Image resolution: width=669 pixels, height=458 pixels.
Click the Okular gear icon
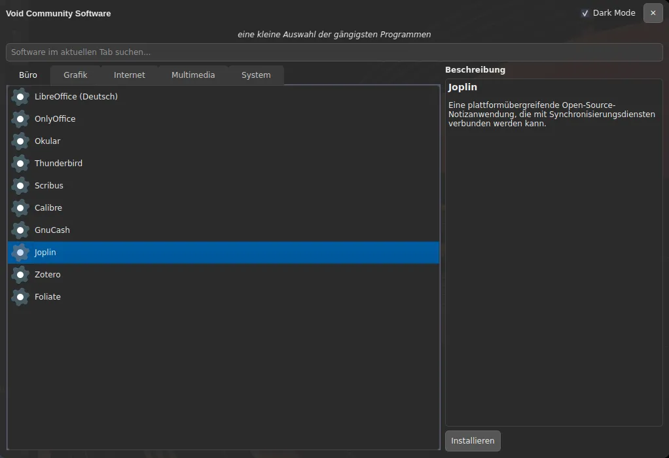pos(20,141)
